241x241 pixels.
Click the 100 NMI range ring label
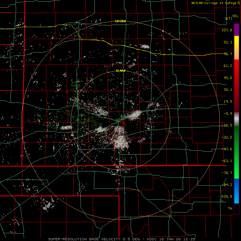tap(120, 21)
